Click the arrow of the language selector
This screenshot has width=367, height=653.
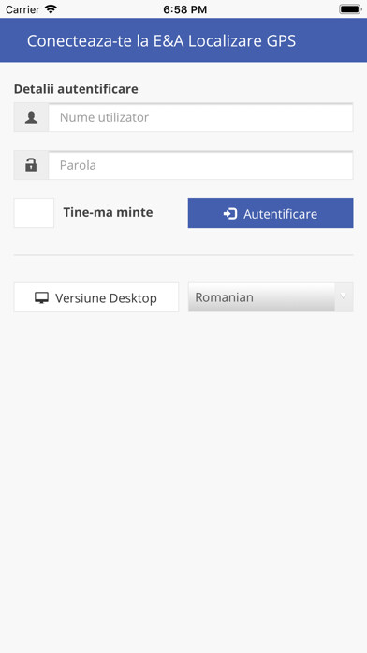point(344,296)
